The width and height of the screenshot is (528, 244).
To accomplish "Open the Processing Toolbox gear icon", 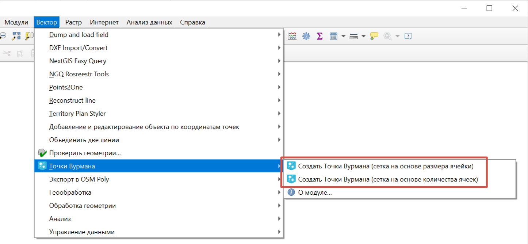I will 306,36.
